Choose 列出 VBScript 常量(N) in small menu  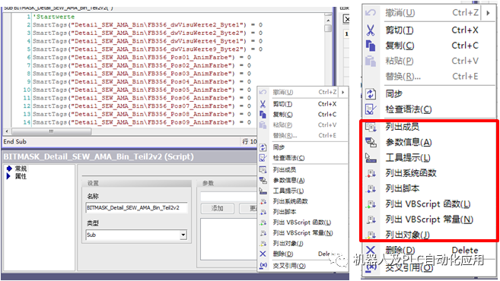[303, 233]
